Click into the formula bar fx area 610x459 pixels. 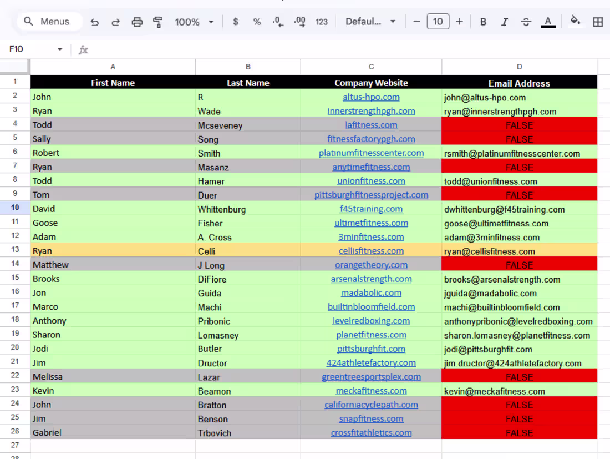[342, 49]
